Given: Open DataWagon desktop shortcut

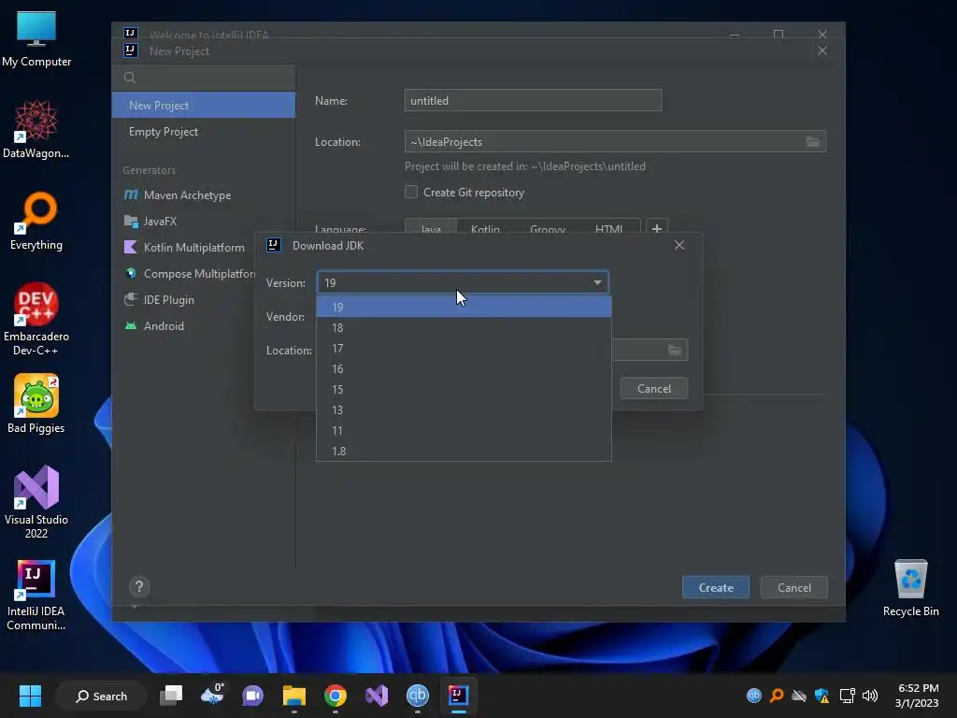Looking at the screenshot, I should (x=36, y=129).
